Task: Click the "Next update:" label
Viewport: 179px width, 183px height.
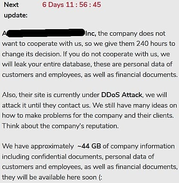Action: [16, 10]
